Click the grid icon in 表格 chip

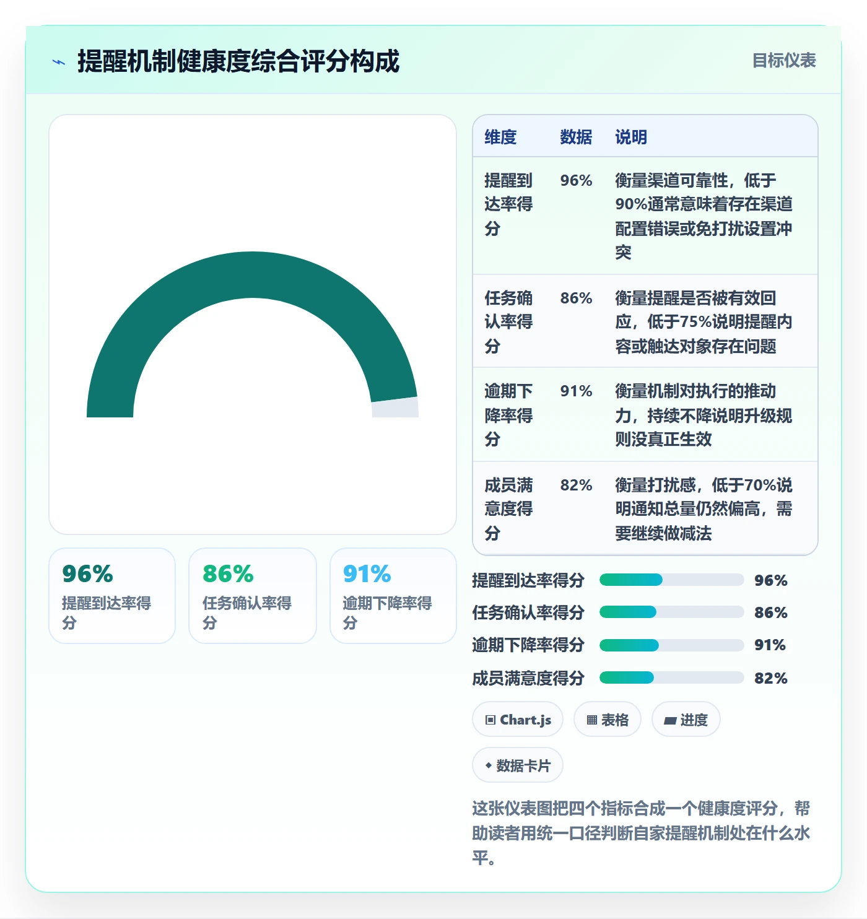tap(592, 720)
